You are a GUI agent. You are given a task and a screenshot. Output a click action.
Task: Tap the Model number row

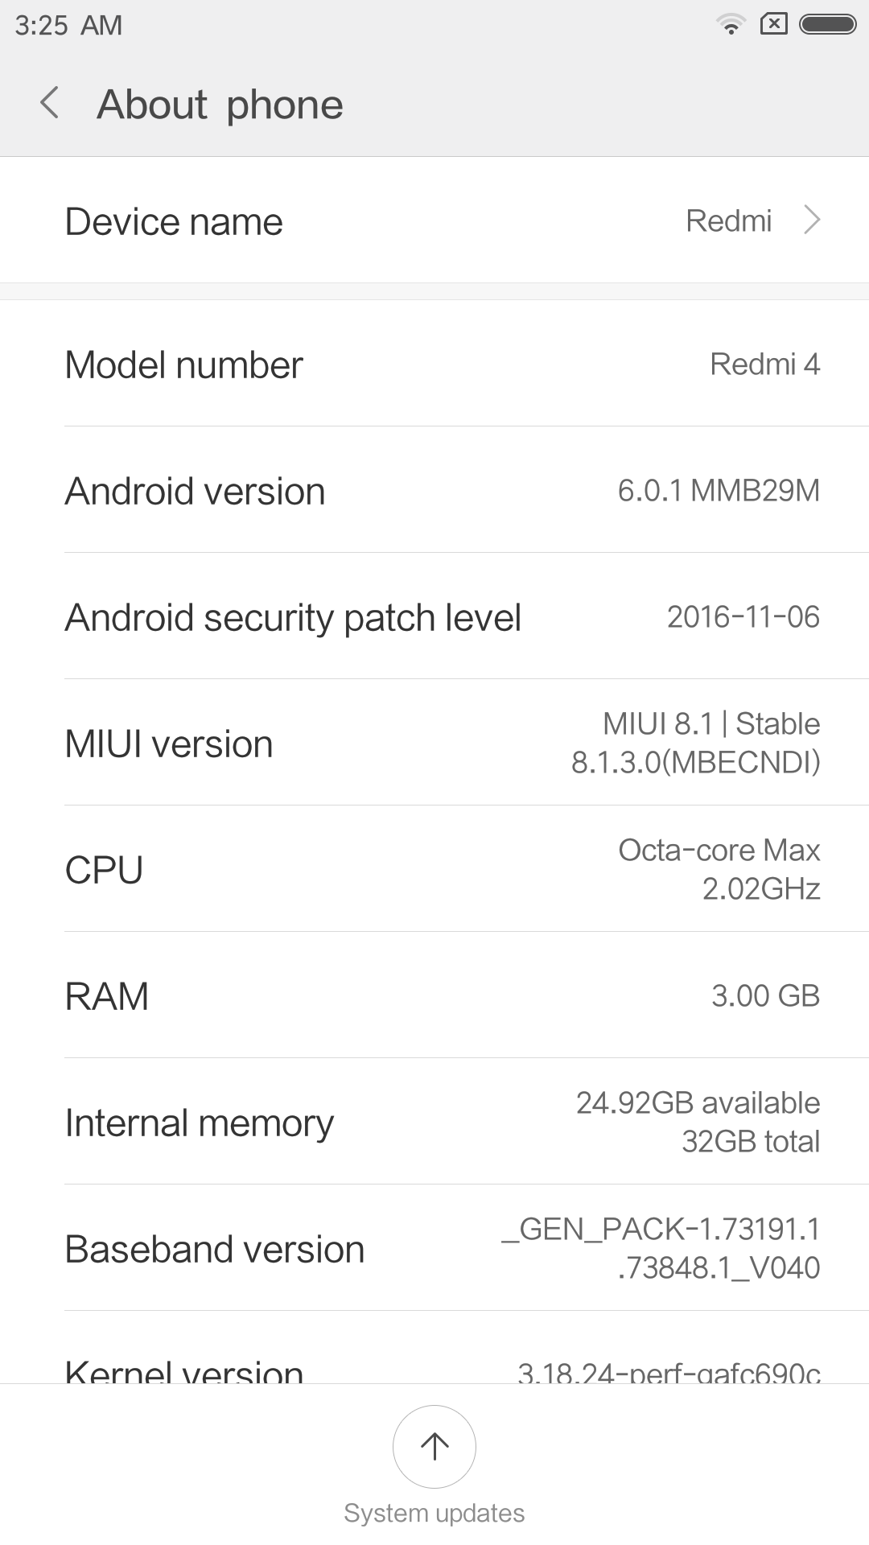click(434, 365)
